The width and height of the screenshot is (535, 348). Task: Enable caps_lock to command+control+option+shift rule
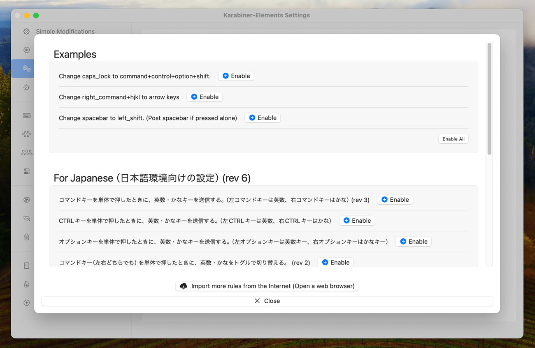tap(236, 76)
